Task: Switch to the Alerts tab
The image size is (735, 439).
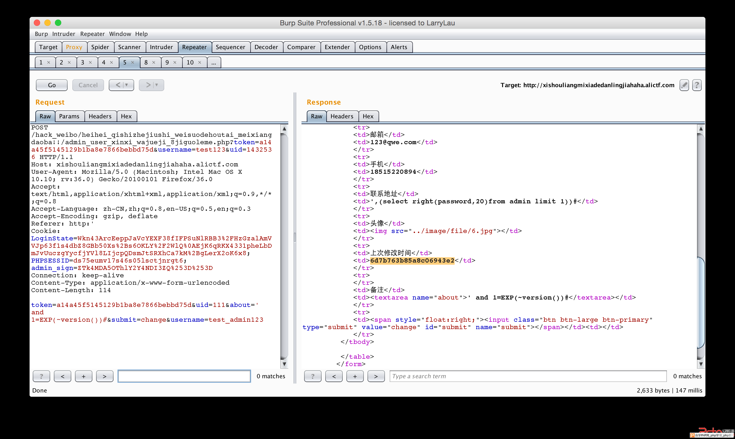Action: point(399,47)
